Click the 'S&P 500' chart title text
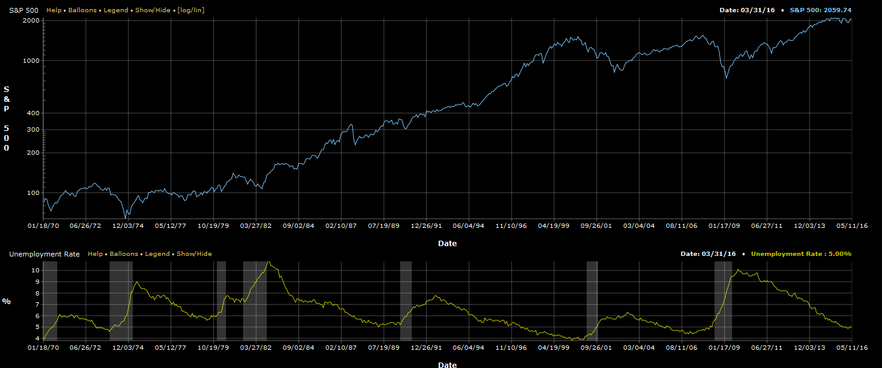The width and height of the screenshot is (882, 368). click(24, 10)
